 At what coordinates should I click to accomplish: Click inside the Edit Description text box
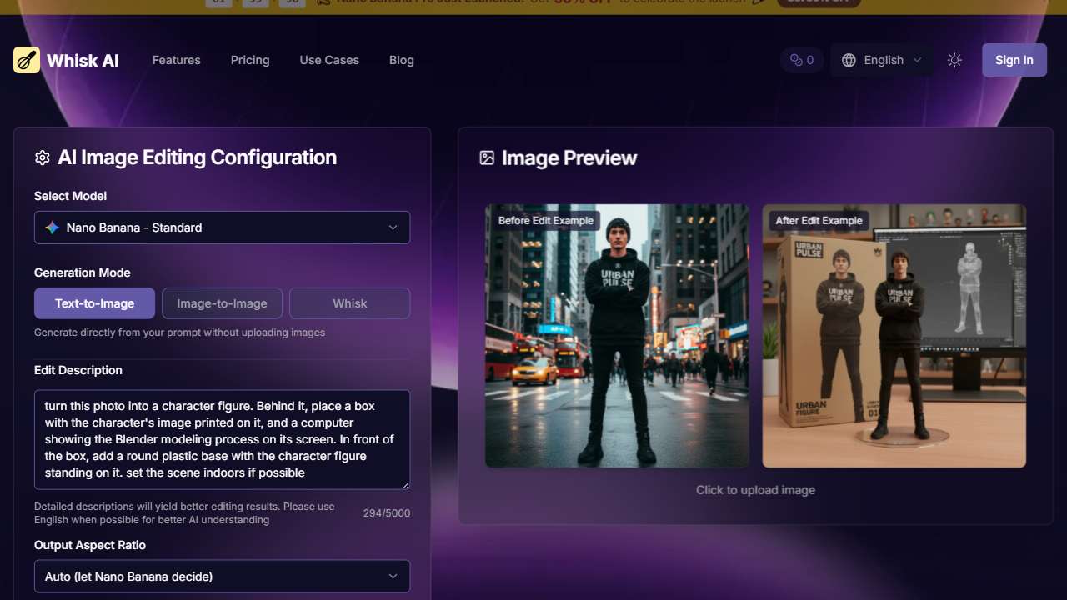[222, 439]
